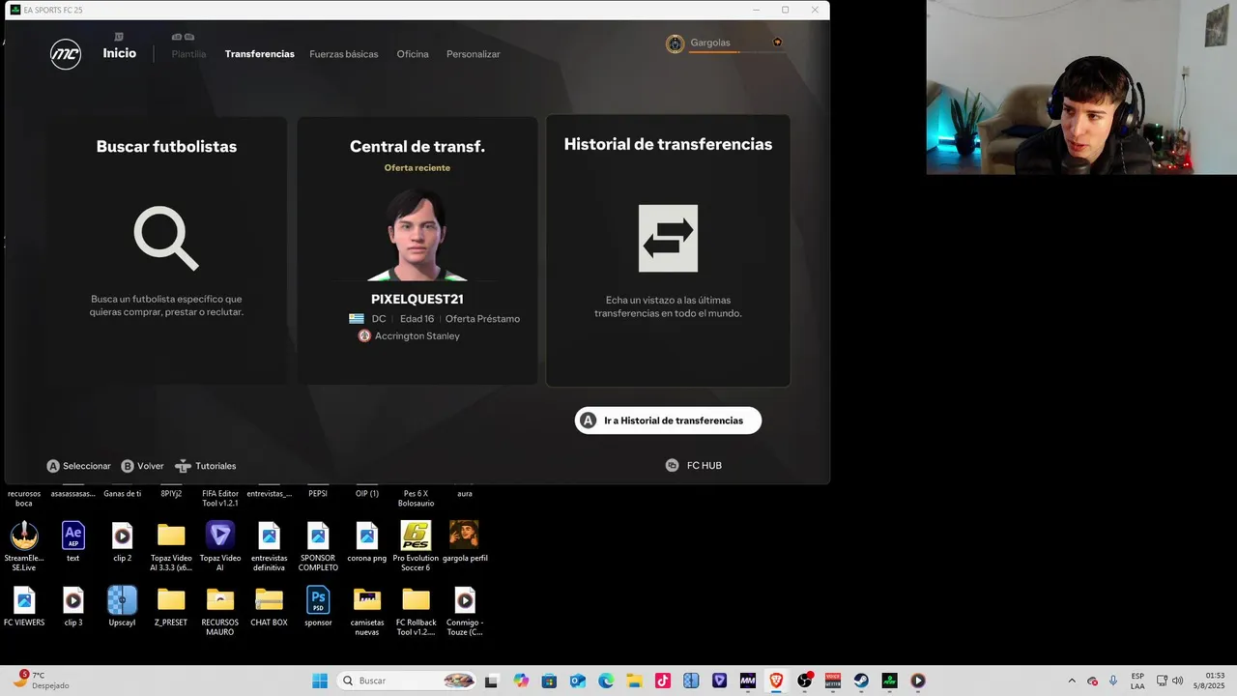Open the Fuerzas básicas tab

(344, 54)
